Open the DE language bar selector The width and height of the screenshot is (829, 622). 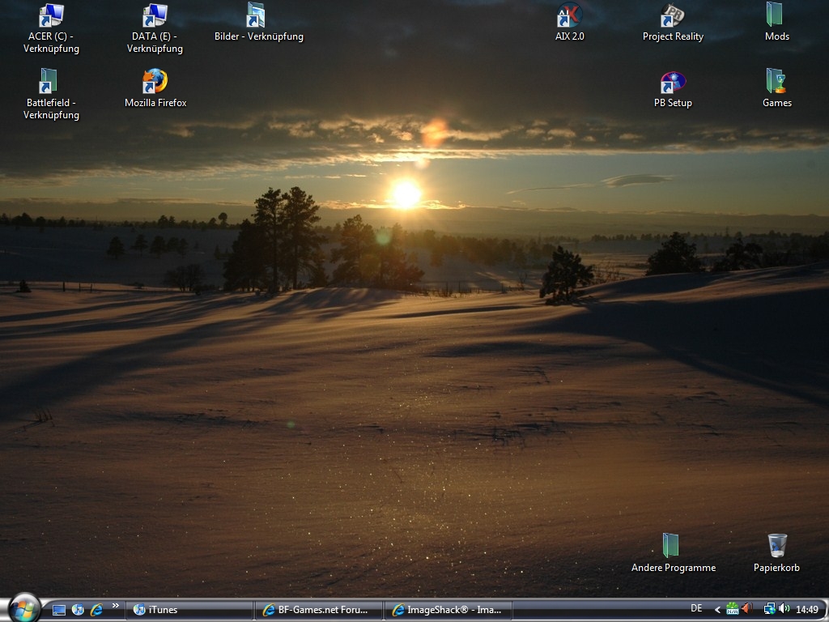[696, 608]
